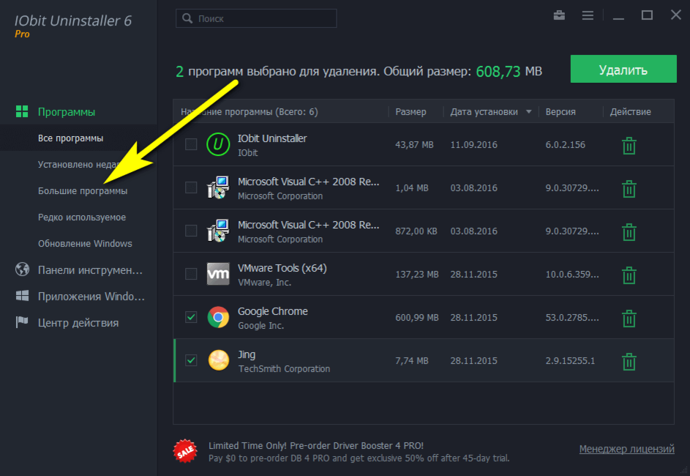690x476 pixels.
Task: Click trash icon for the 872,00 KB Visual C++ entry
Action: tap(629, 231)
